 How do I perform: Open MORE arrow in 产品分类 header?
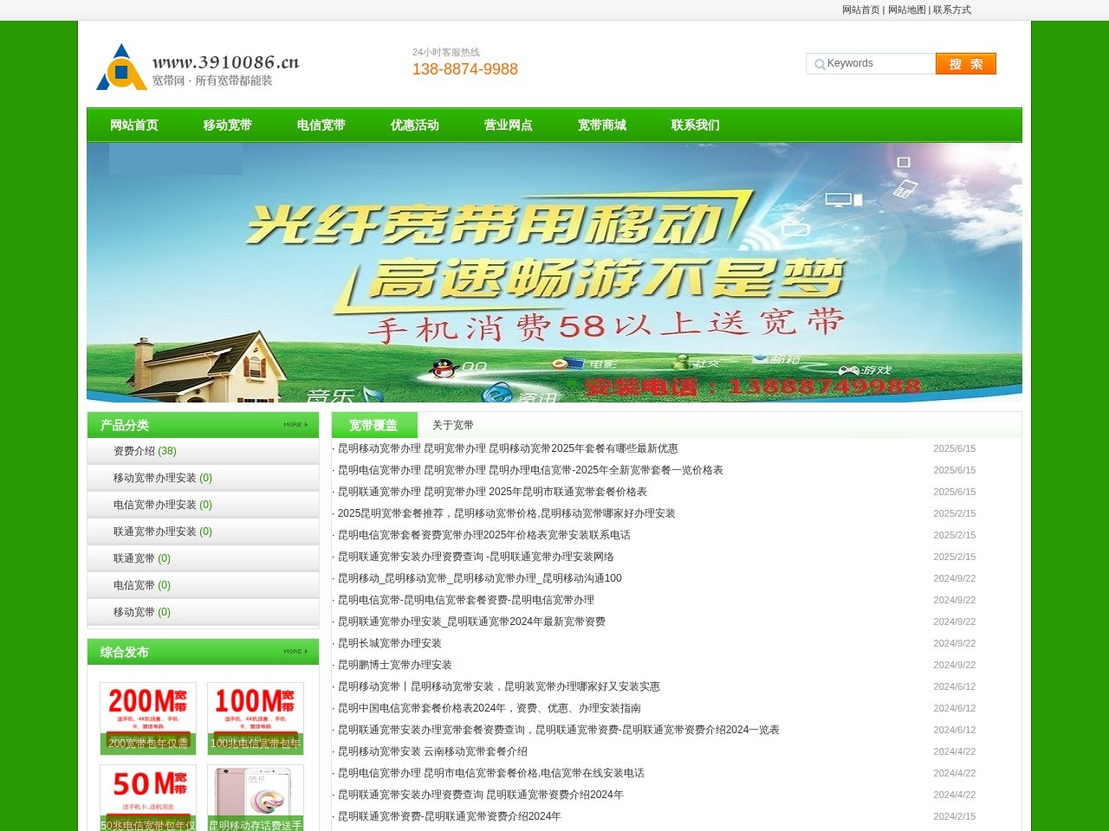(295, 425)
